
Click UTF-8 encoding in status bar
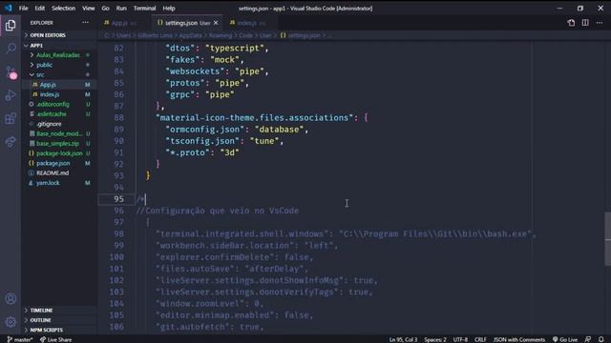pyautogui.click(x=460, y=339)
